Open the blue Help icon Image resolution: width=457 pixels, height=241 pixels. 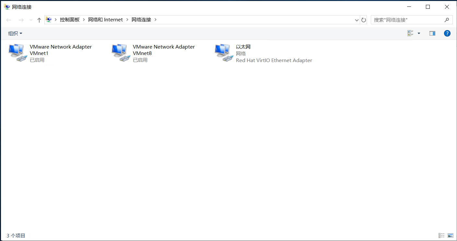pos(447,33)
